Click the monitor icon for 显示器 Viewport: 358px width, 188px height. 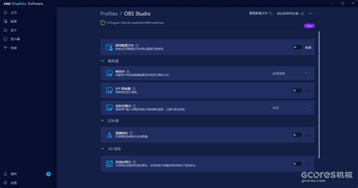coord(5,39)
